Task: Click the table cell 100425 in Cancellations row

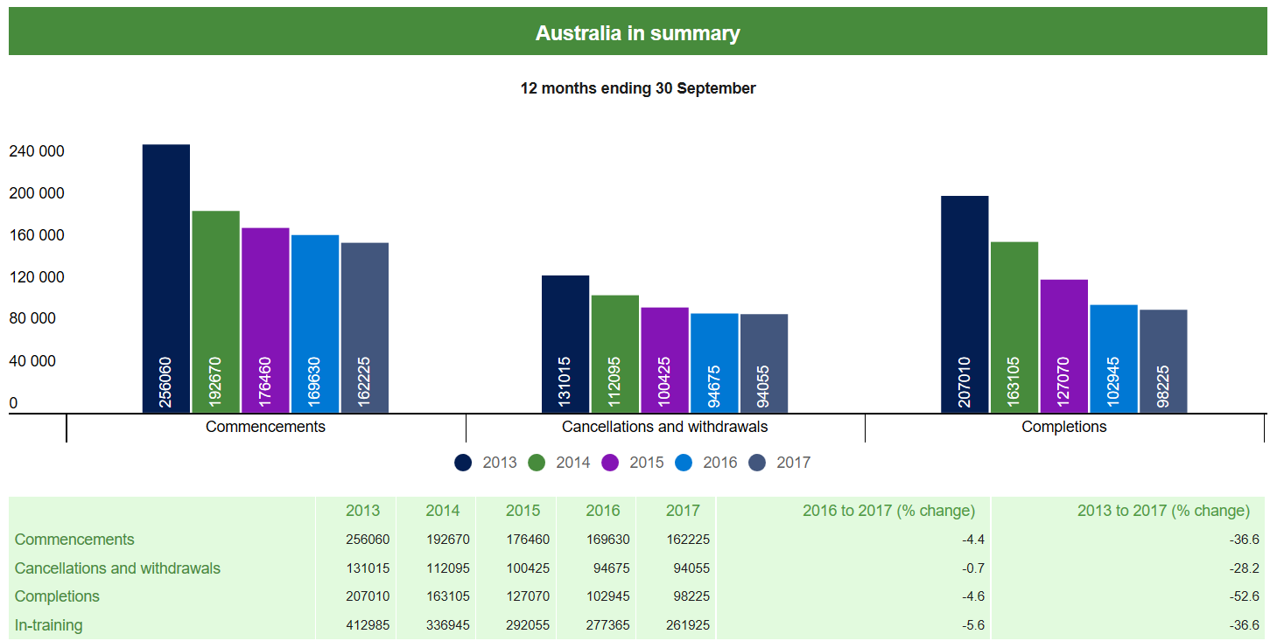Action: pos(529,568)
